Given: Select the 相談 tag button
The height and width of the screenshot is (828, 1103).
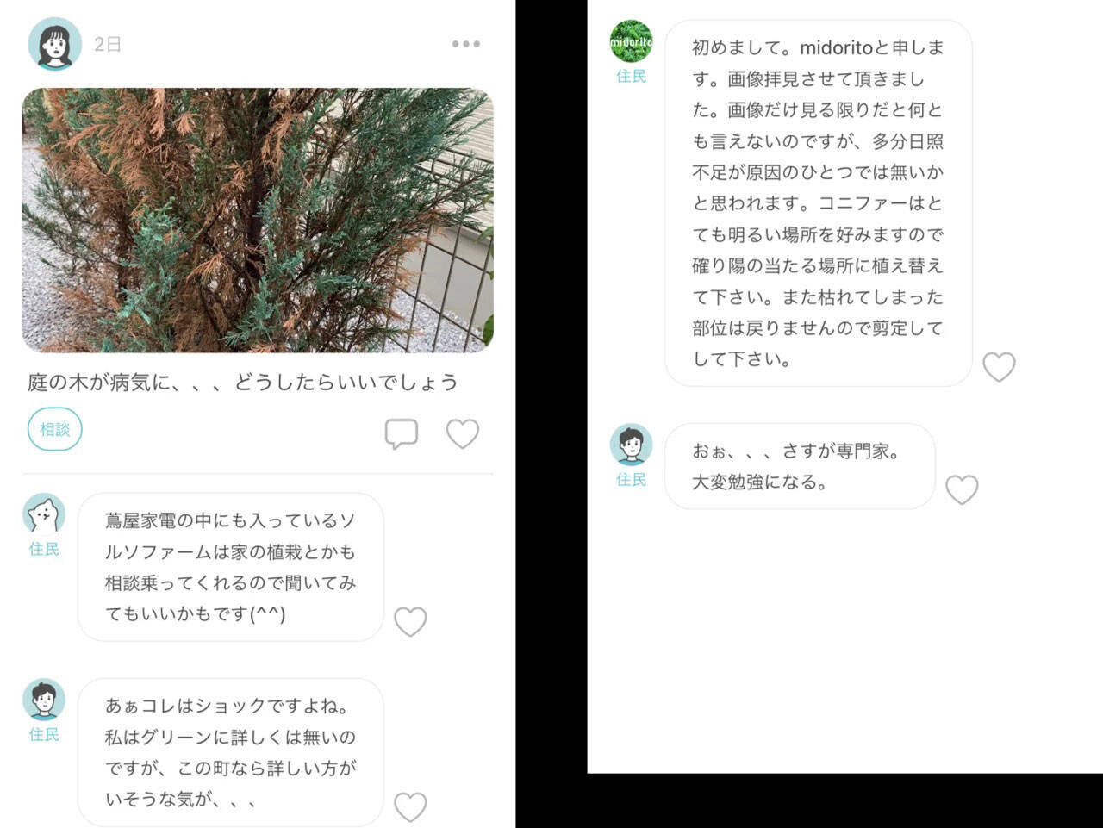Looking at the screenshot, I should pyautogui.click(x=55, y=429).
